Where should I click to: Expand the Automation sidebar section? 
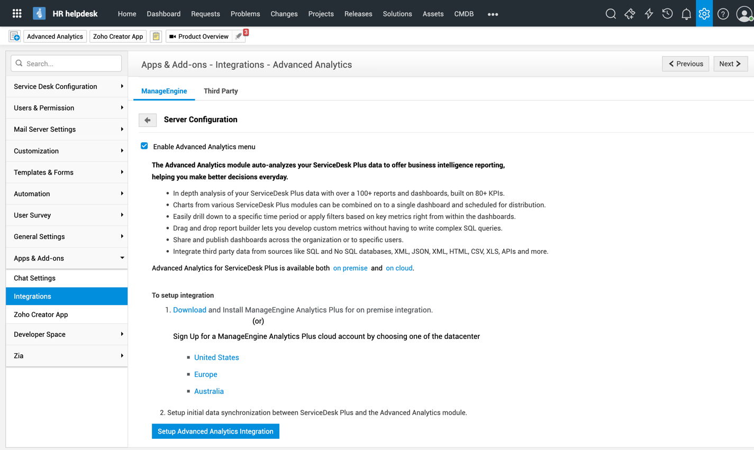[x=67, y=194]
